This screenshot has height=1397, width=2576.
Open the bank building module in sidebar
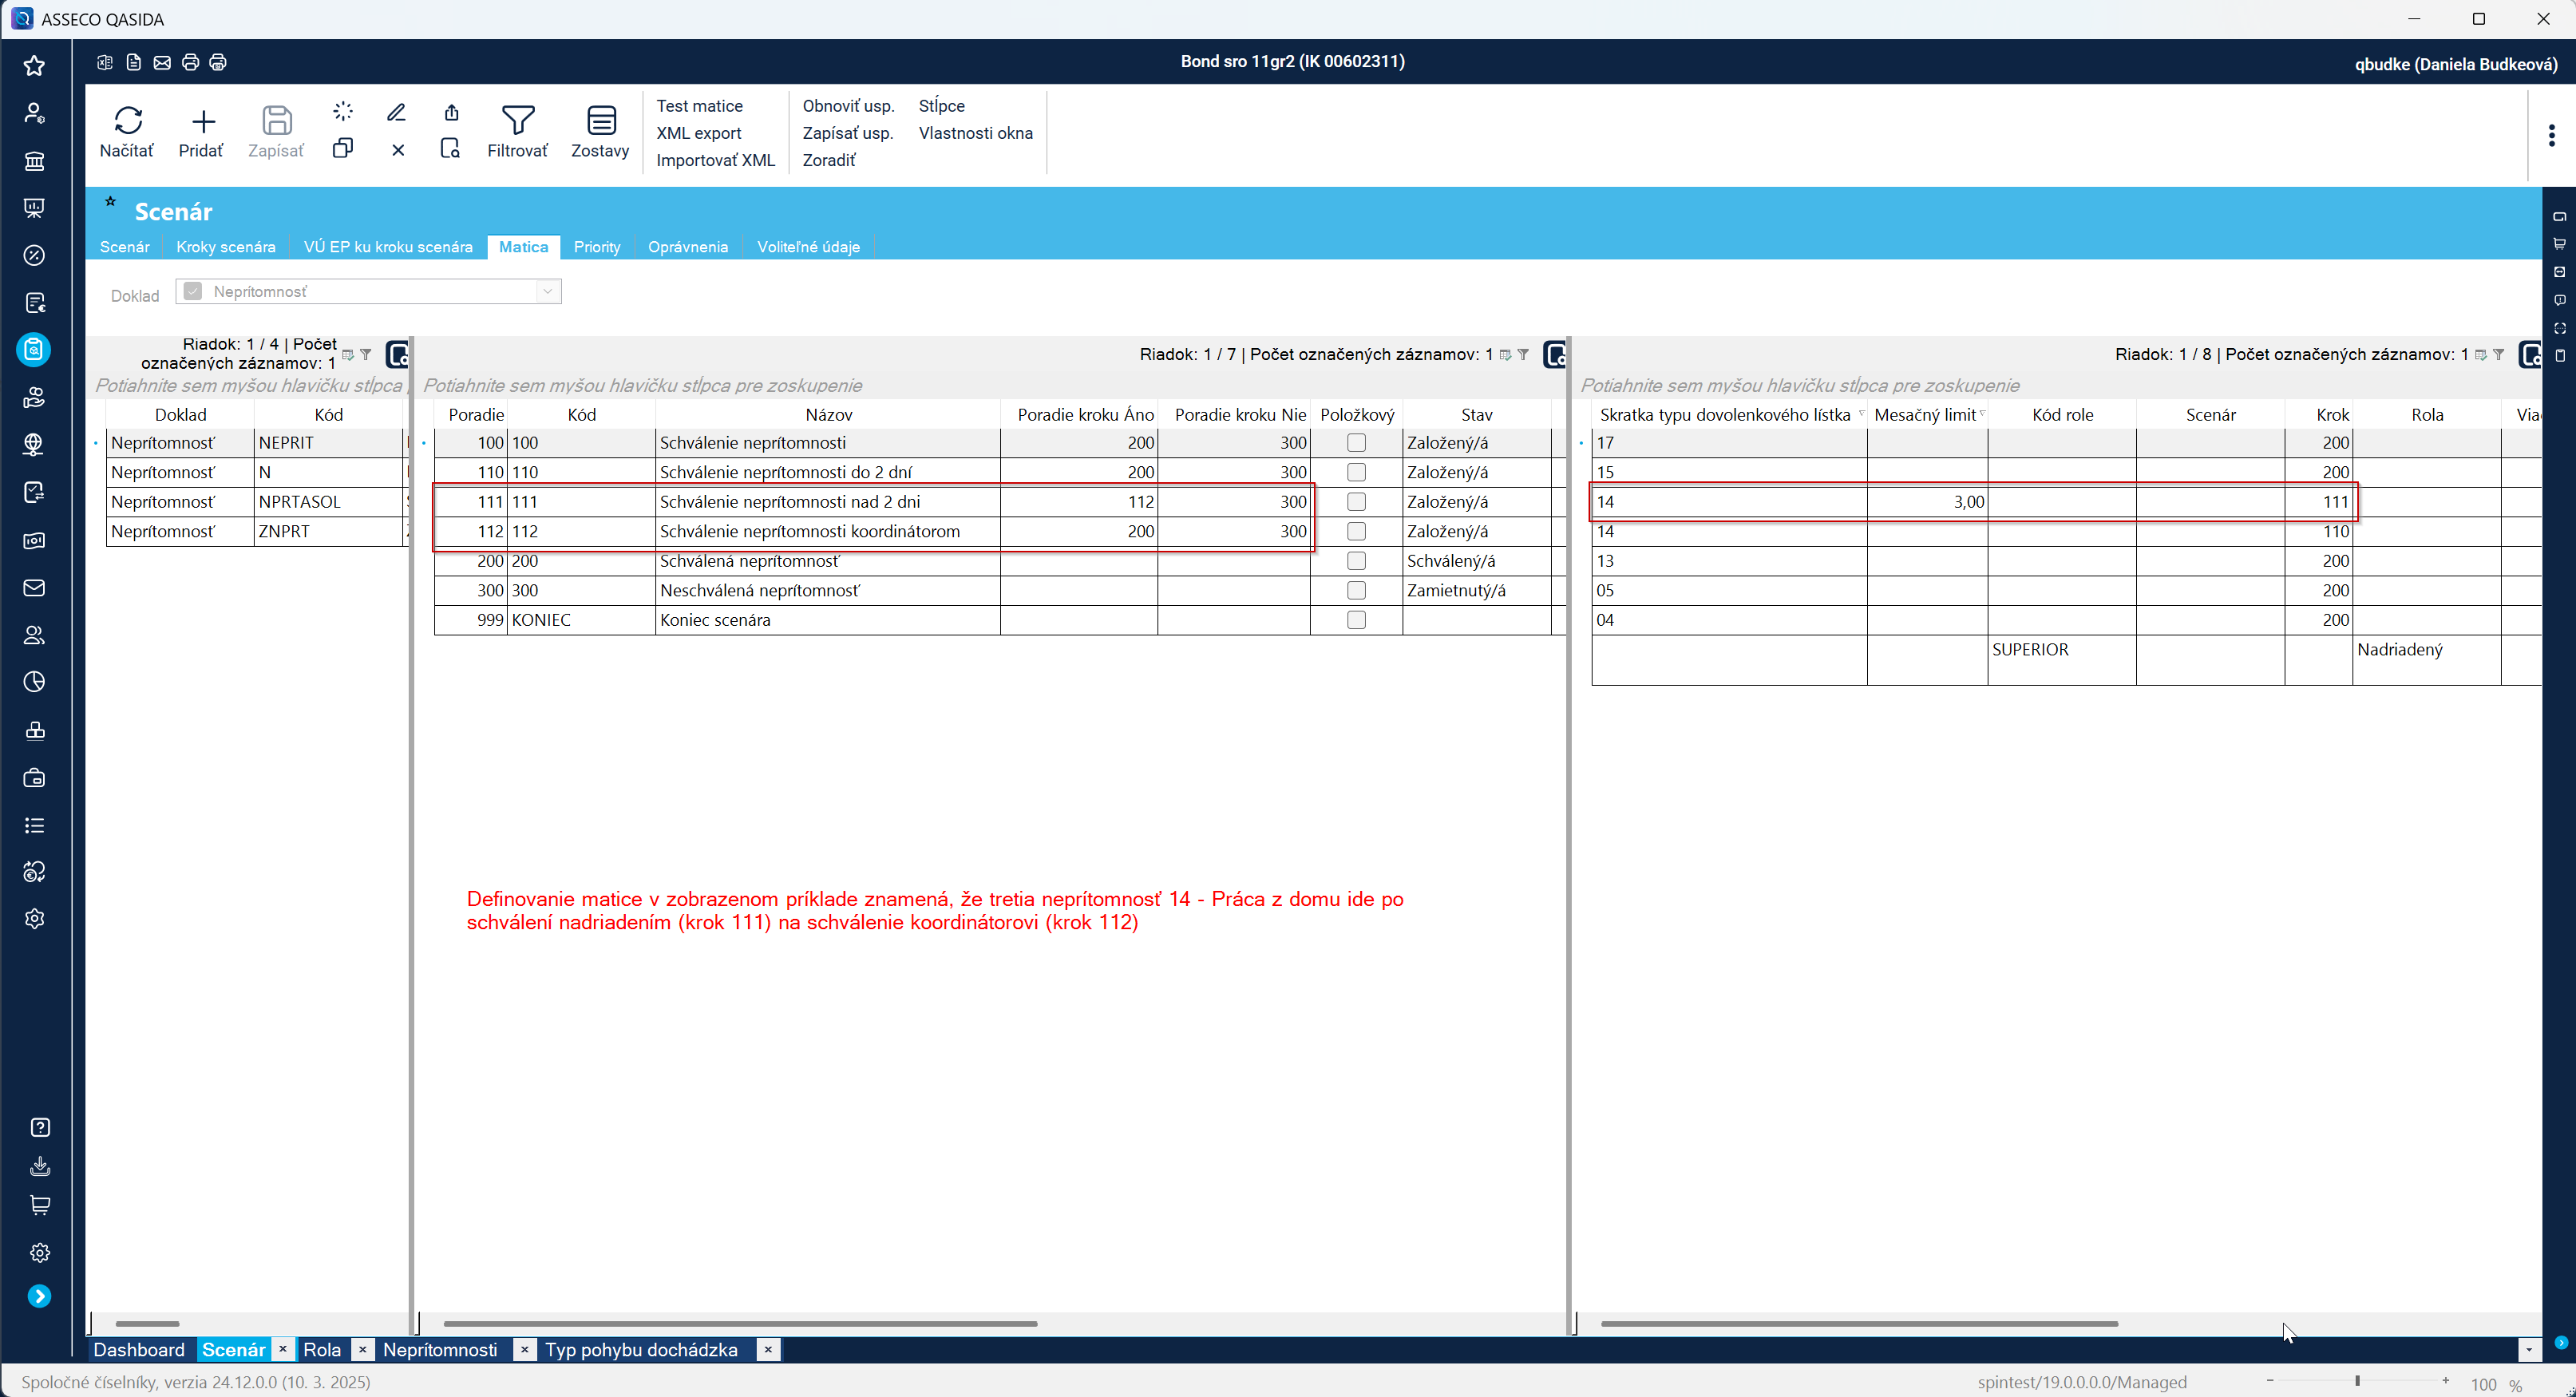(x=34, y=161)
